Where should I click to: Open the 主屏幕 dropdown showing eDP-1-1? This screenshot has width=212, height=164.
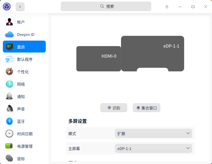pos(154,148)
